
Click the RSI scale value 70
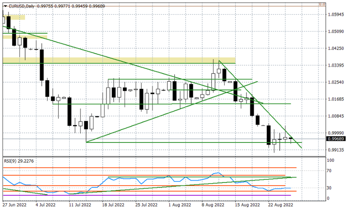point(329,171)
